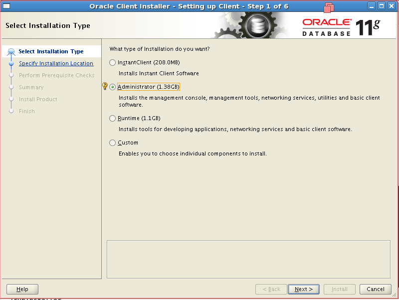
Task: Click the empty message box at the bottom
Action: pos(248,259)
